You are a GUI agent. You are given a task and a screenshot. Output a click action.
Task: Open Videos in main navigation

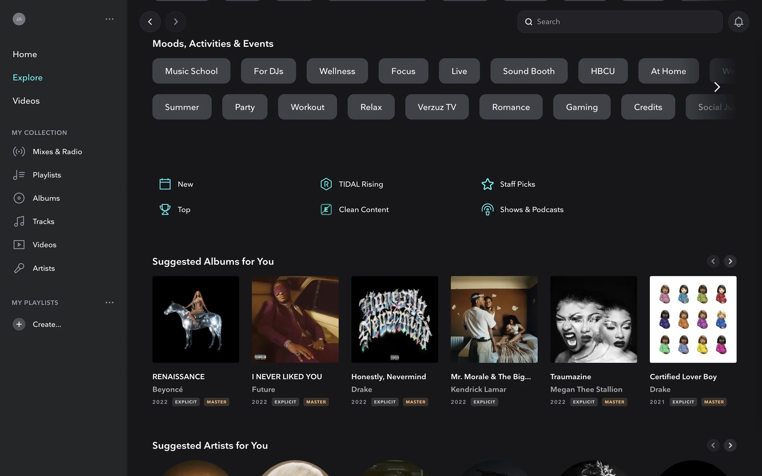[x=26, y=101]
